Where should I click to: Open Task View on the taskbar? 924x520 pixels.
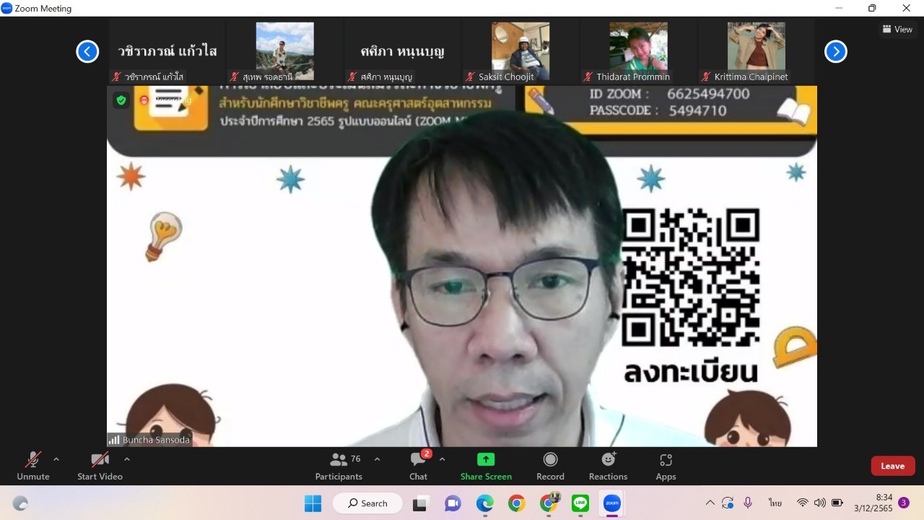(419, 503)
